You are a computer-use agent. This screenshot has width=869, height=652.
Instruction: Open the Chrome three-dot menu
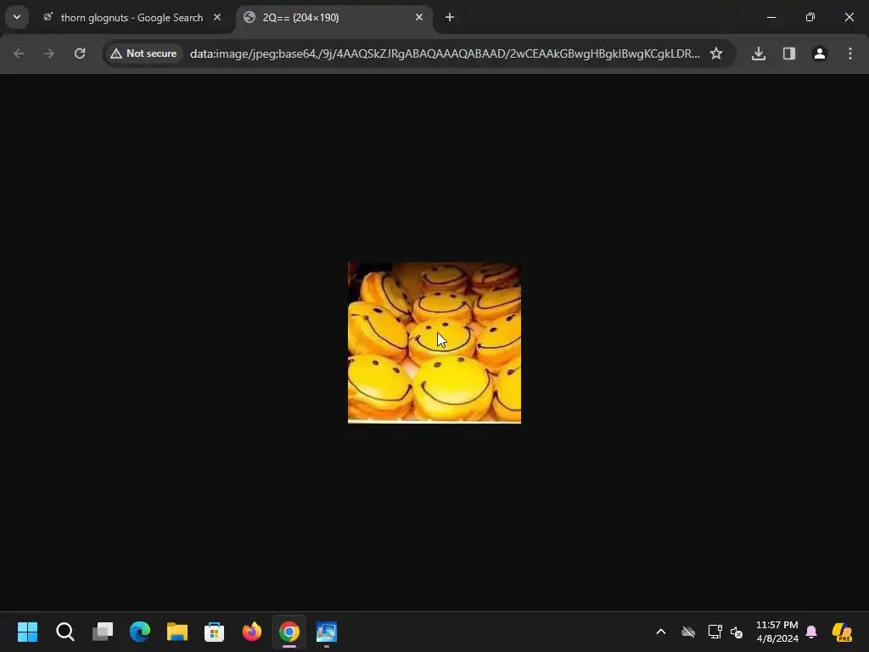tap(850, 53)
